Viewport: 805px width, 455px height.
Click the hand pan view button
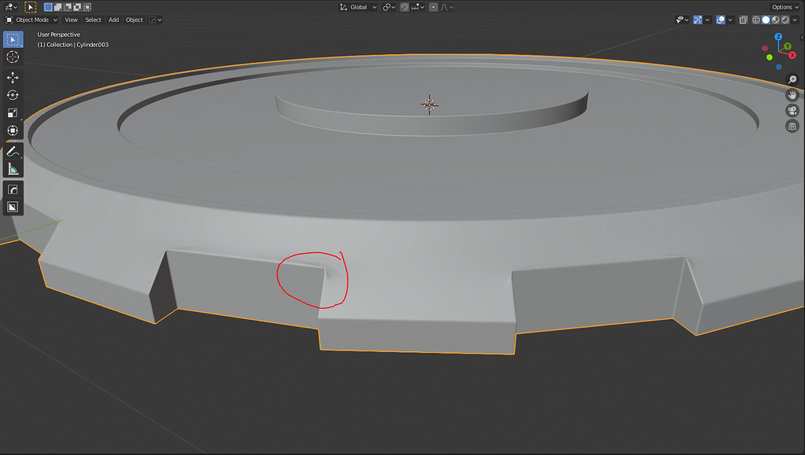coord(792,95)
